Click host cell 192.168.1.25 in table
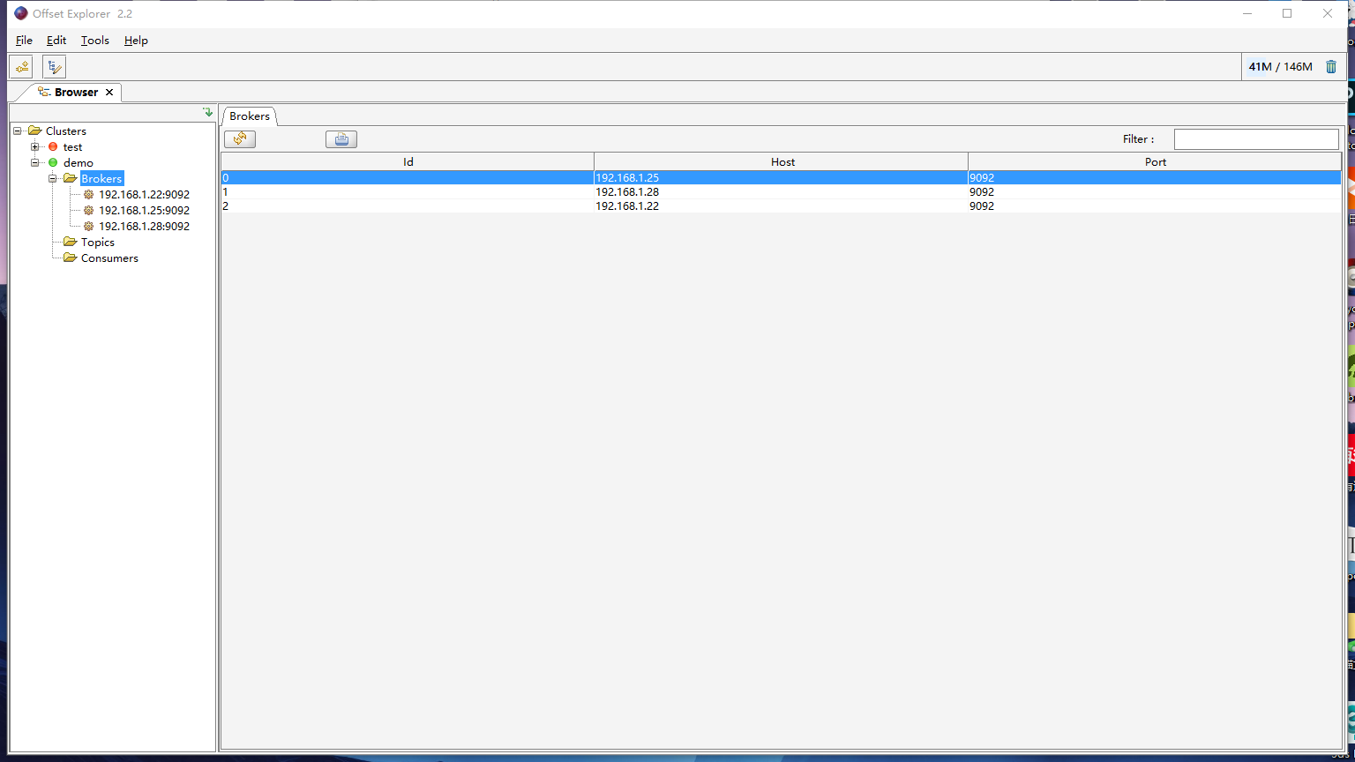This screenshot has height=762, width=1355. (x=782, y=178)
